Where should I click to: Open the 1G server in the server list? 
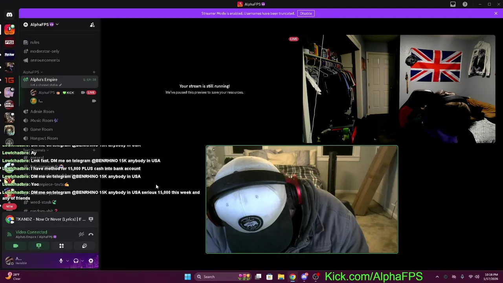click(9, 80)
